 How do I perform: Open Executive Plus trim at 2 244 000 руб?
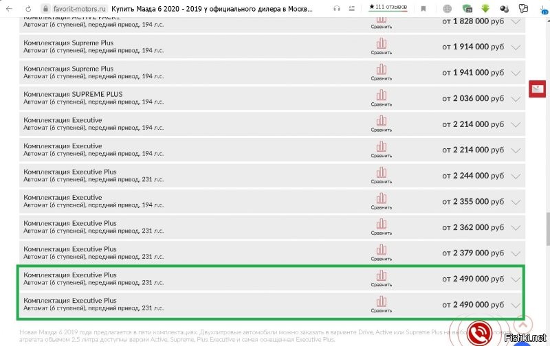click(70, 172)
